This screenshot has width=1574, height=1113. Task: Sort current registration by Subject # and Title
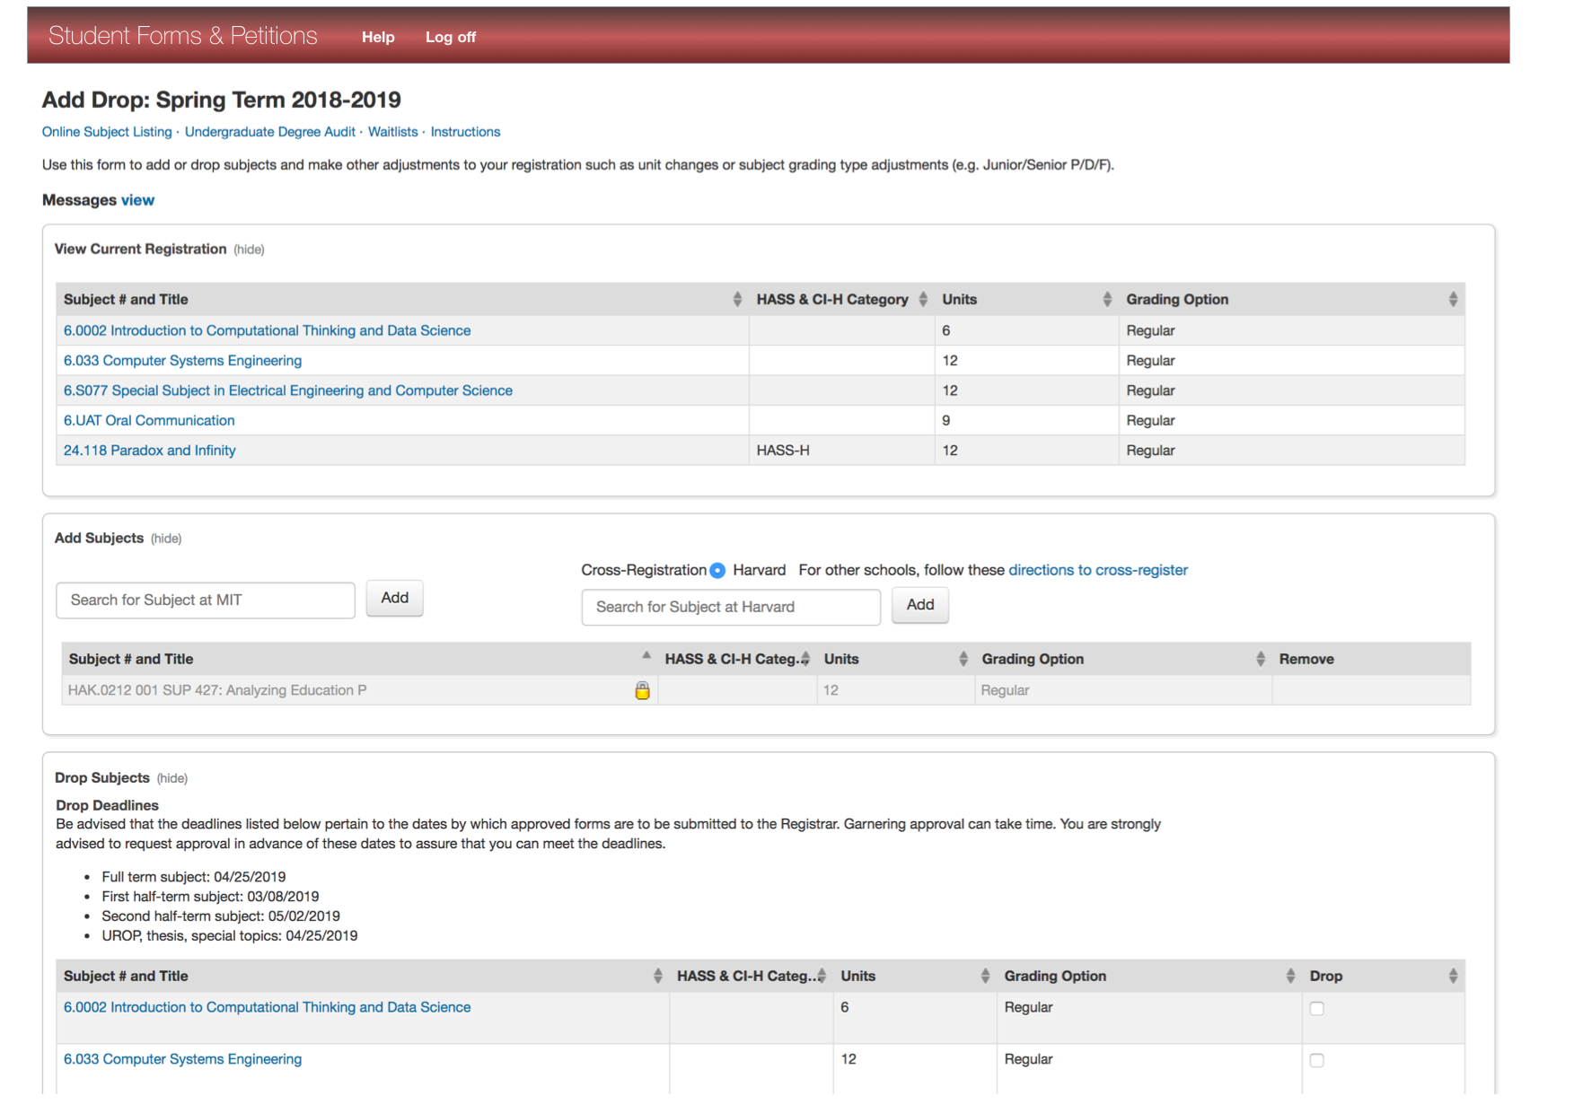tap(737, 299)
